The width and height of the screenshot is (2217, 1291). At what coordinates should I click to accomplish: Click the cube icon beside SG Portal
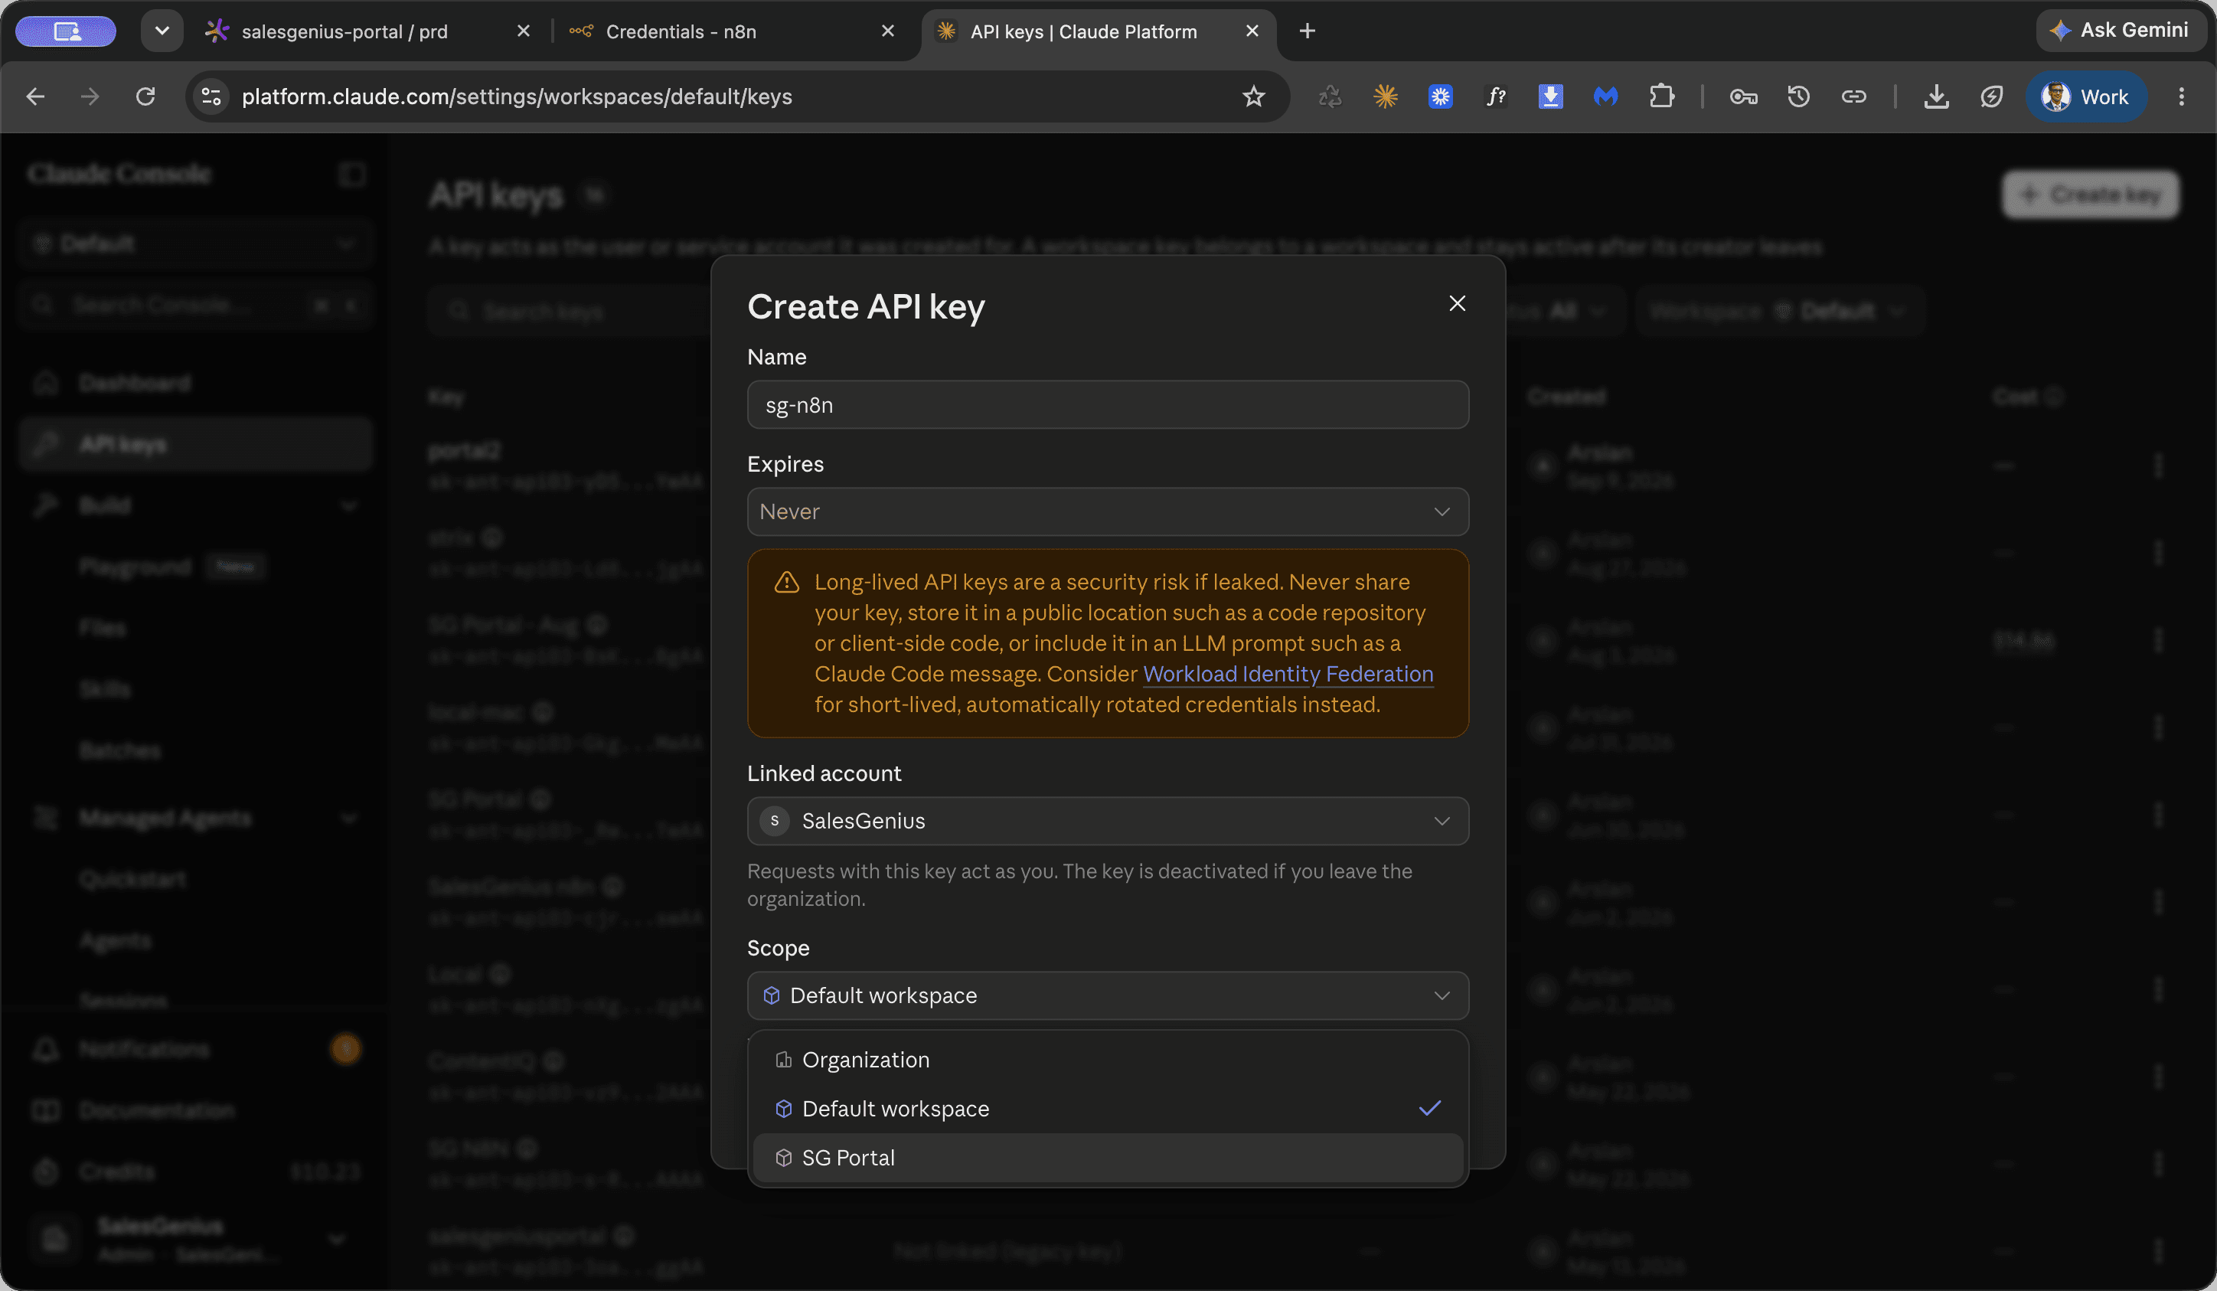[783, 1158]
